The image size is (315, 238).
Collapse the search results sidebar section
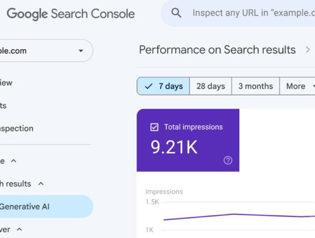[x=41, y=184]
